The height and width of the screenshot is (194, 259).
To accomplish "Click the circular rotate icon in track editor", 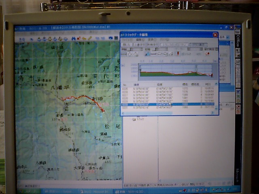I will 130,54.
